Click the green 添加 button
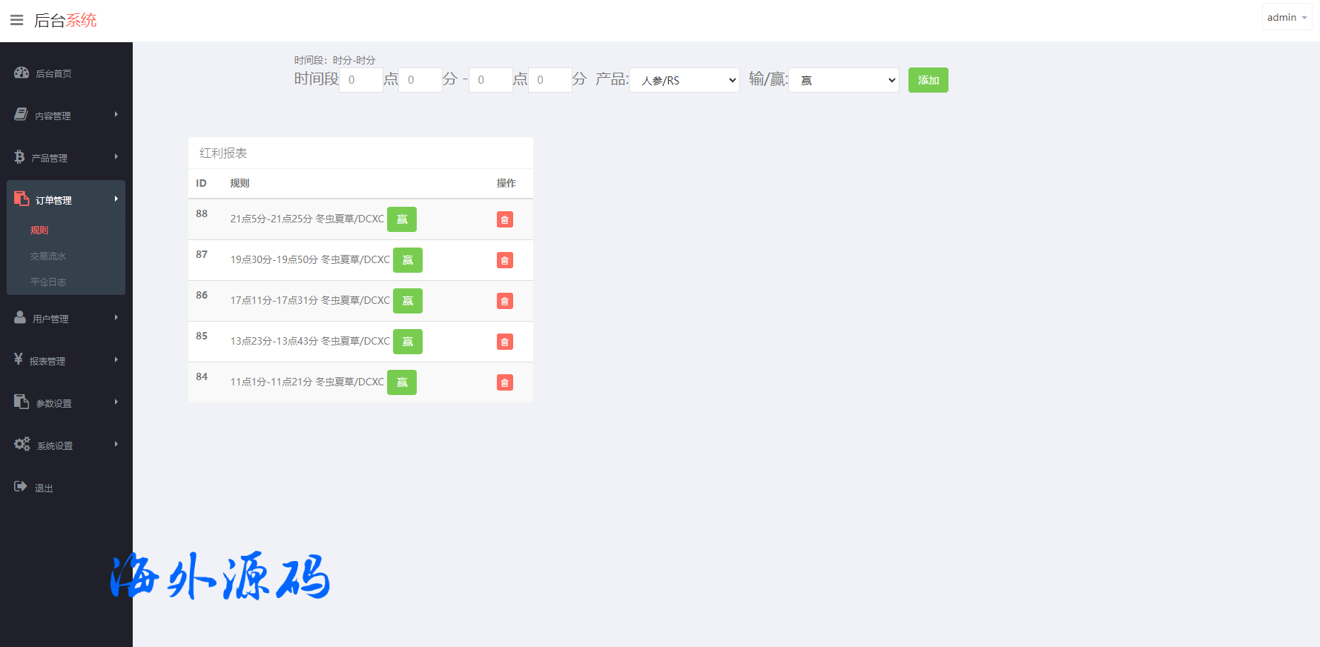 click(928, 80)
